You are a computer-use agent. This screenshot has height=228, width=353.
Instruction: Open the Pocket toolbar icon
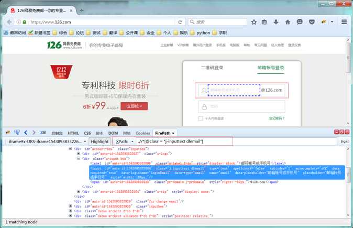point(312,22)
